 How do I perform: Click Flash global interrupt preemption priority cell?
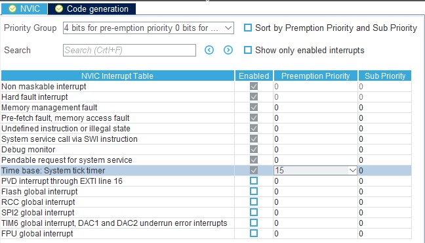click(x=315, y=192)
